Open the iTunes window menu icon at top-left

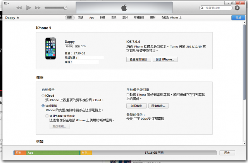7,3
